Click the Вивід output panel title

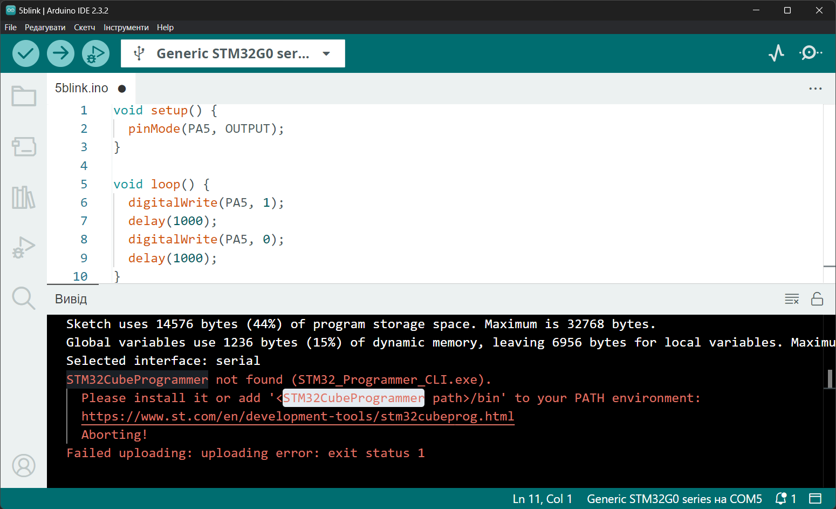71,299
